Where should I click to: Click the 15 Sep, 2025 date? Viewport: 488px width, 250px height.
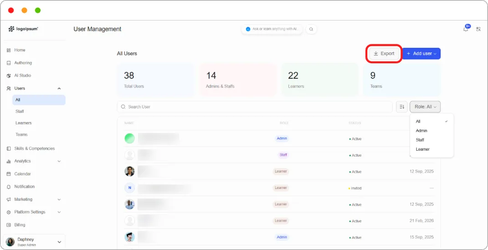click(421, 237)
